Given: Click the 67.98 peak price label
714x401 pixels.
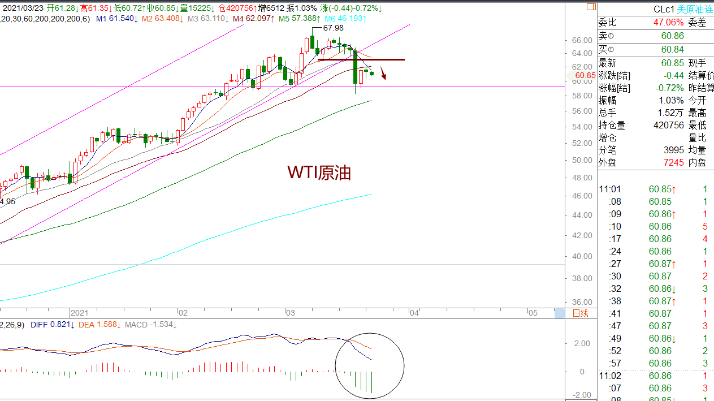Looking at the screenshot, I should tap(333, 28).
